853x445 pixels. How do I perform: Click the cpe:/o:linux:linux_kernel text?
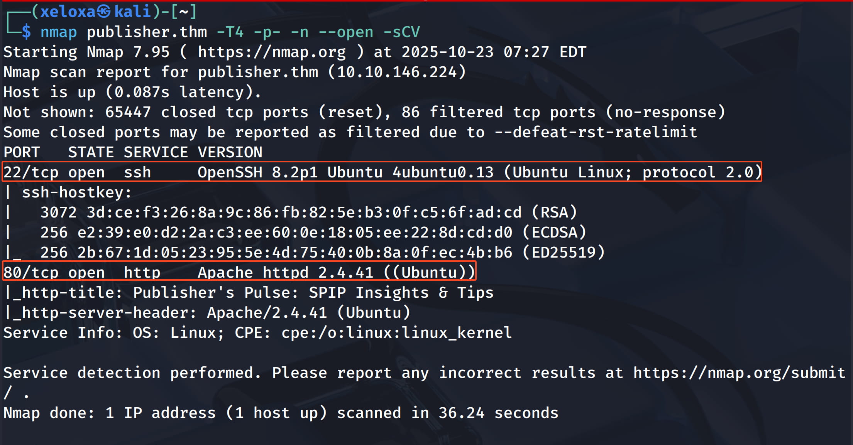(x=396, y=333)
